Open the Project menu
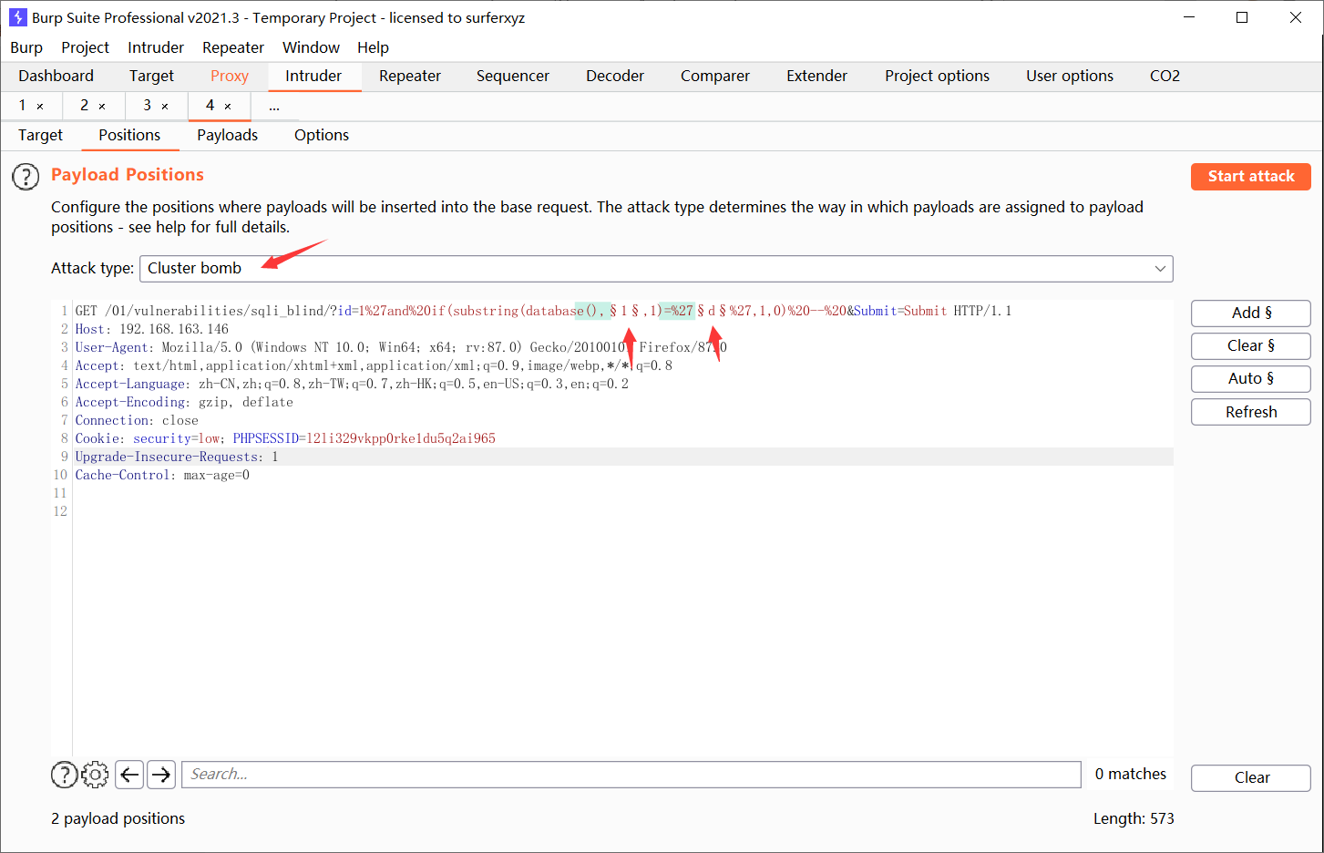This screenshot has width=1324, height=853. coord(85,47)
